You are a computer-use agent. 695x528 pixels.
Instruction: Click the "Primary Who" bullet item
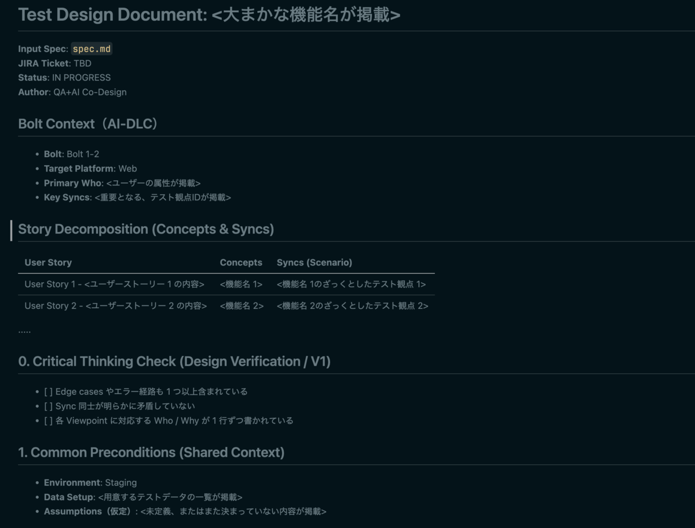(x=122, y=183)
